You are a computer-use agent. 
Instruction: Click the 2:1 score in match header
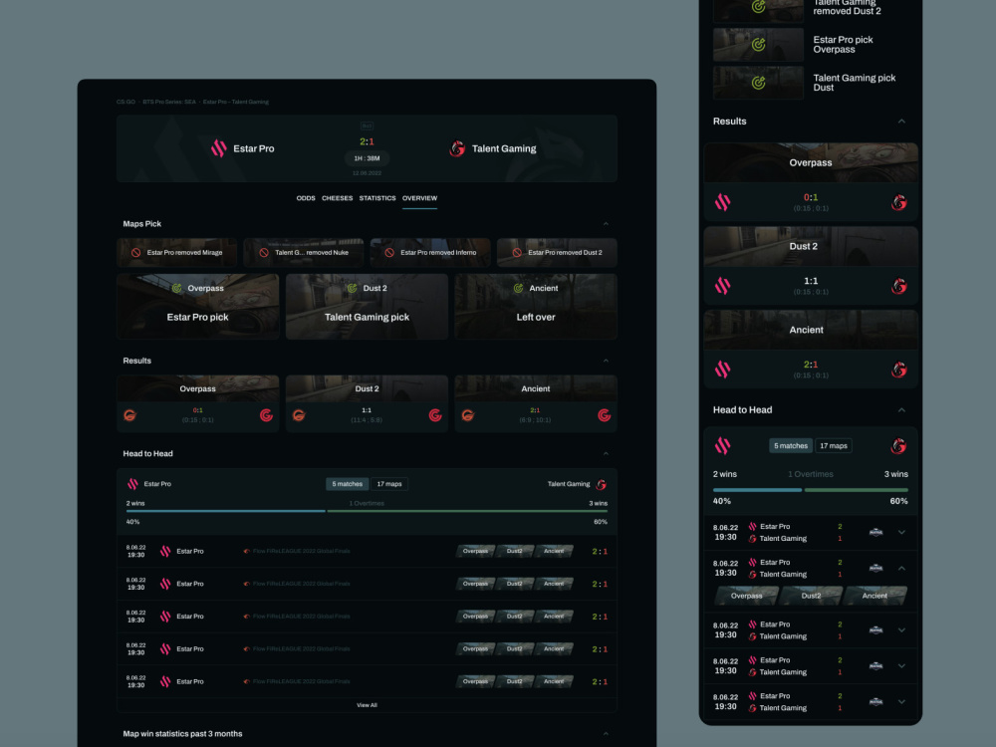367,141
